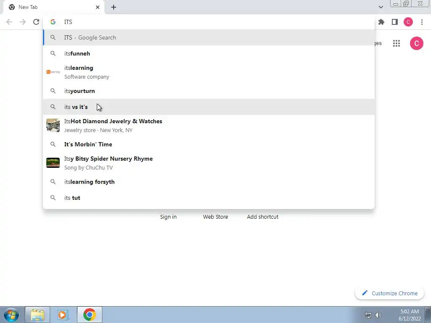Click the address bar containing ITS

[209, 22]
